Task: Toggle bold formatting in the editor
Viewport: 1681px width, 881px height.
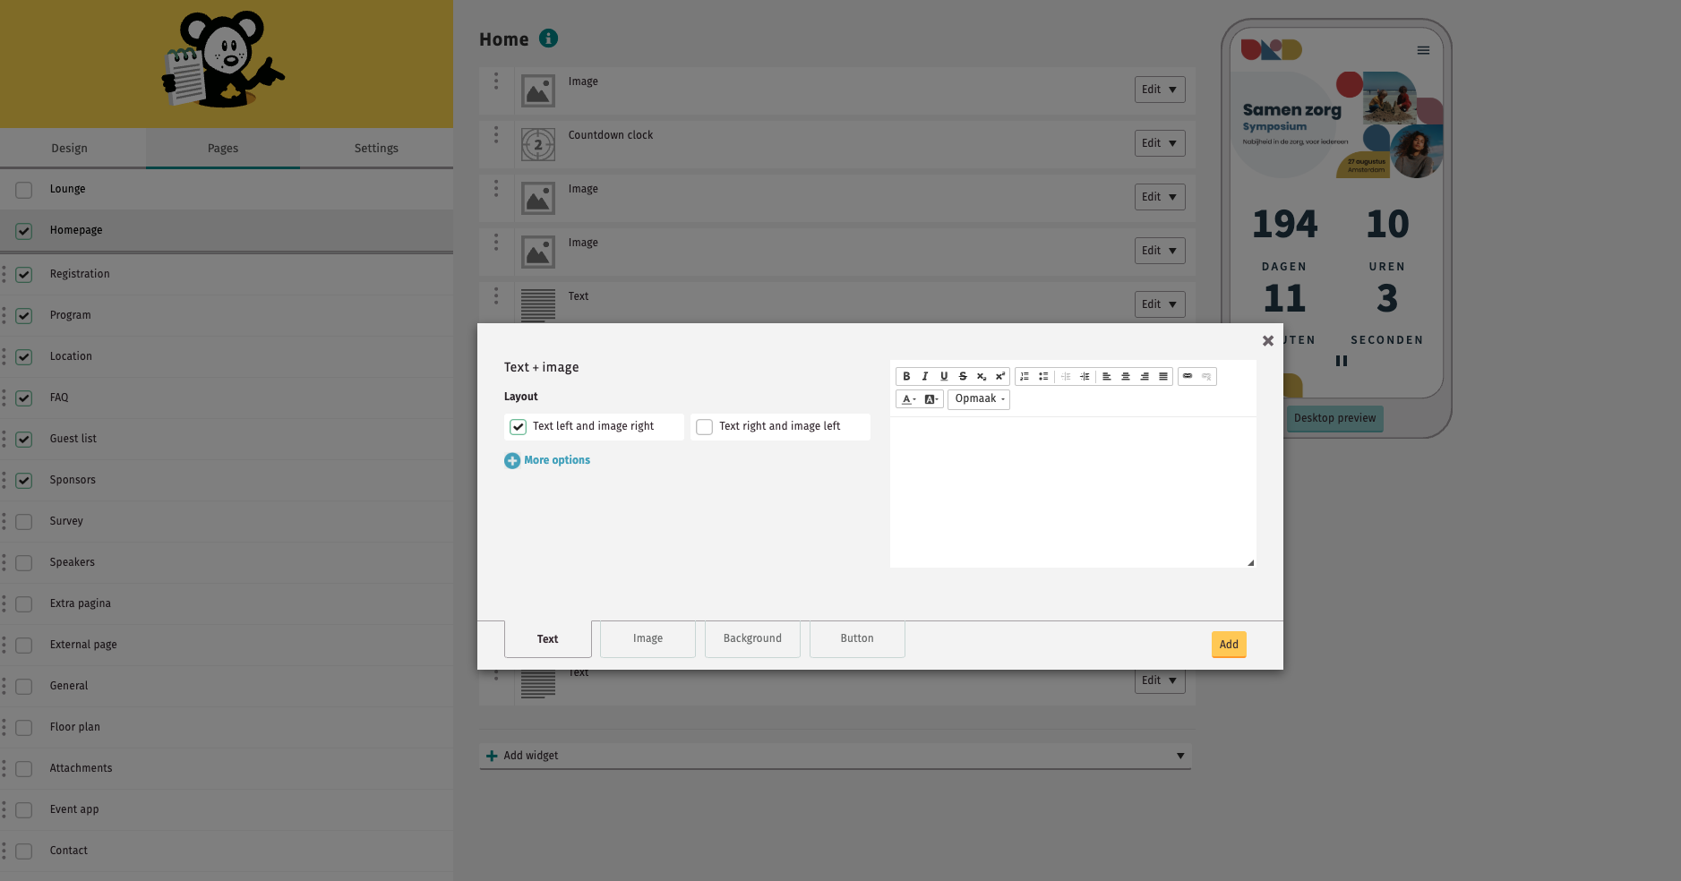Action: pos(906,377)
